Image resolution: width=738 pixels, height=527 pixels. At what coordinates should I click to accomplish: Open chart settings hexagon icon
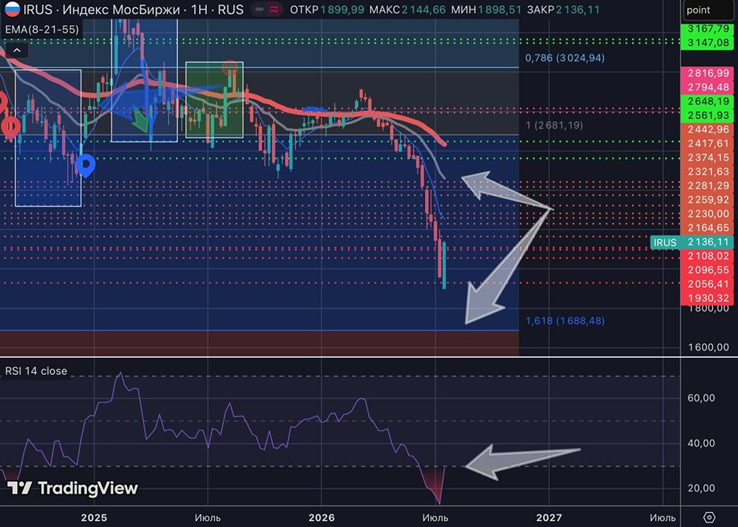tap(708, 517)
